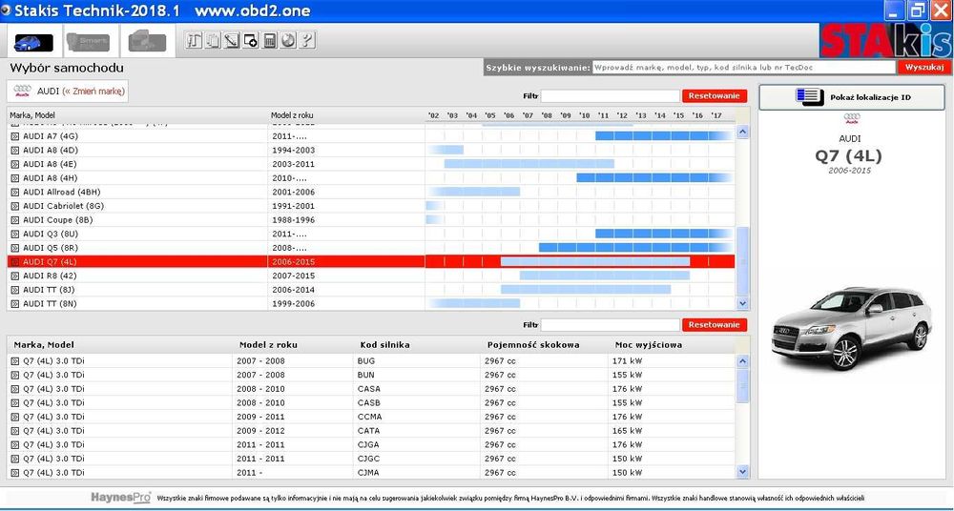954x511 pixels.
Task: Click the Pojemność skokowa column header
Action: tap(533, 345)
